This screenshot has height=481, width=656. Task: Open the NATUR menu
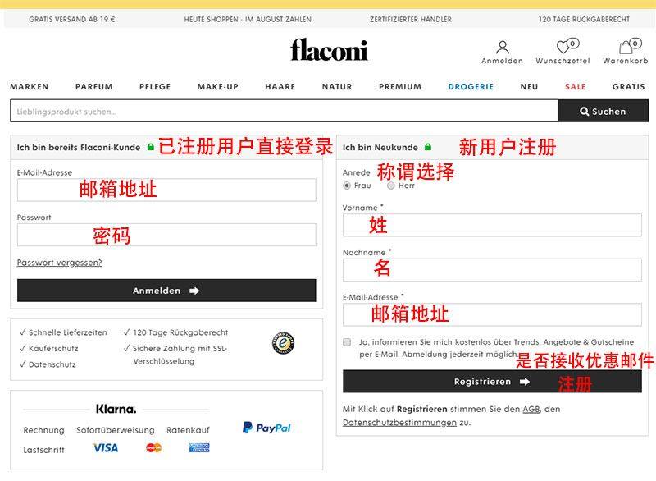tap(337, 87)
